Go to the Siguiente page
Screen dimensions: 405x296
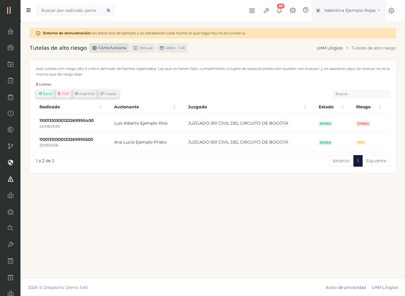point(376,161)
